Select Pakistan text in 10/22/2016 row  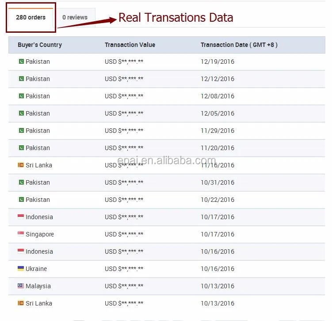click(x=38, y=200)
